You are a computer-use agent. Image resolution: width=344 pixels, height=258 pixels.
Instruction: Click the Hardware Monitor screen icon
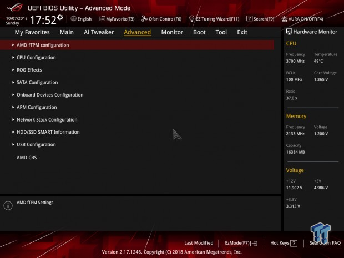click(289, 32)
